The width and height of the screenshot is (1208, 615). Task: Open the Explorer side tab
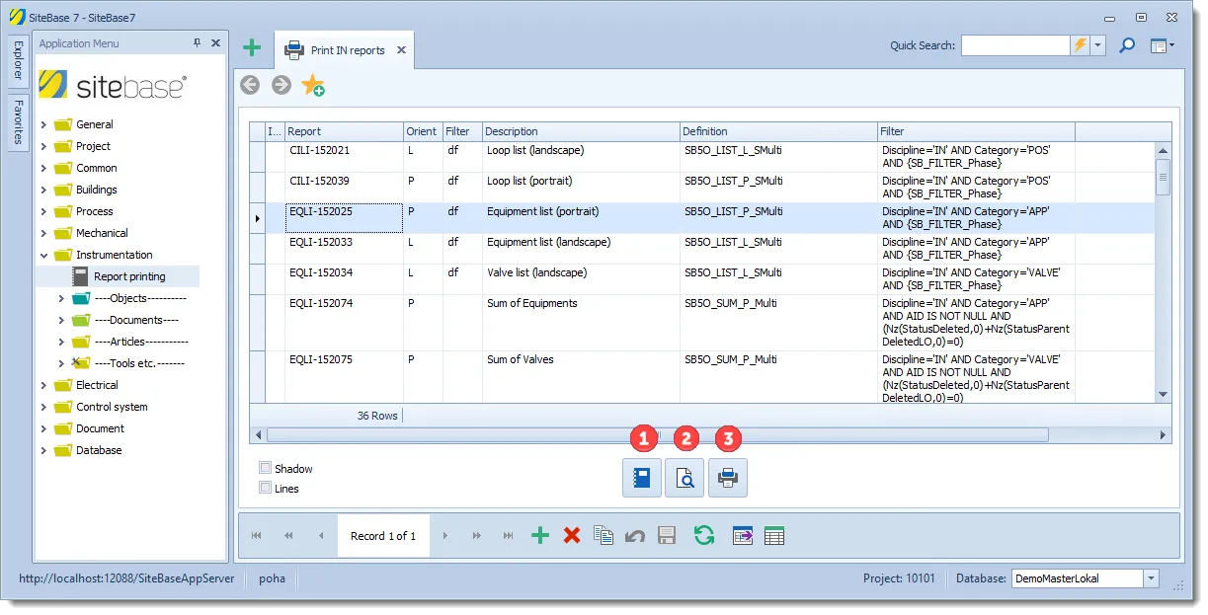18,60
